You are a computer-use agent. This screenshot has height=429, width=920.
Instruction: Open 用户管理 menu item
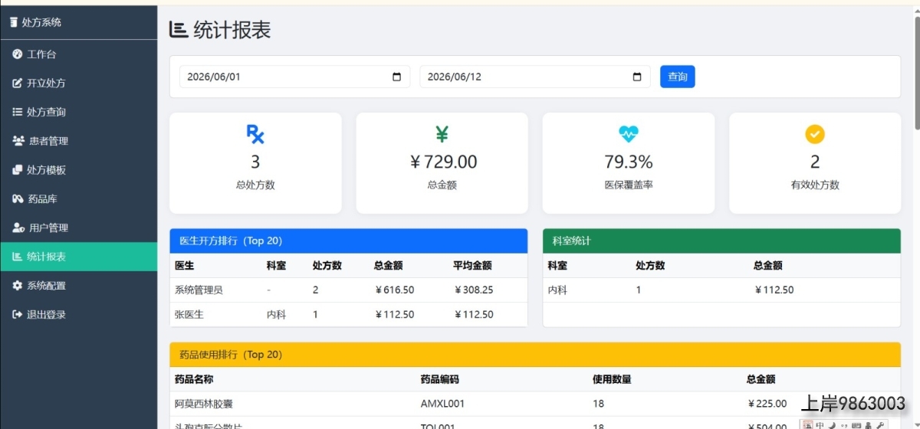tap(78, 228)
